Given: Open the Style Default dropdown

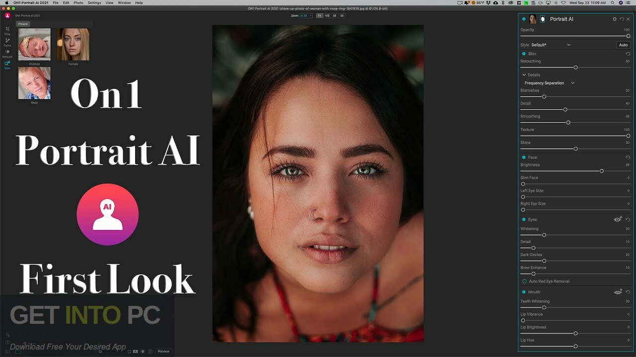Looking at the screenshot, I should coord(551,45).
